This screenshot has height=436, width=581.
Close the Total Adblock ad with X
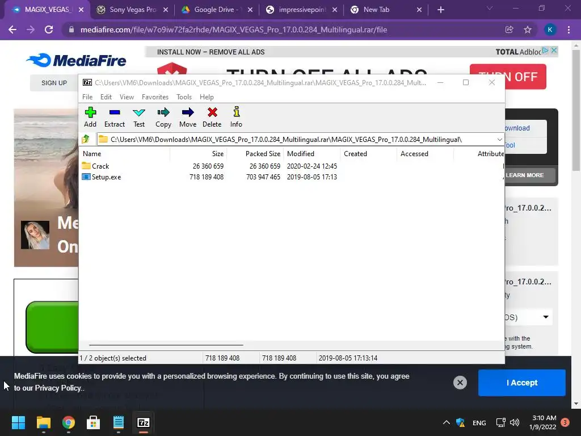pyautogui.click(x=554, y=50)
